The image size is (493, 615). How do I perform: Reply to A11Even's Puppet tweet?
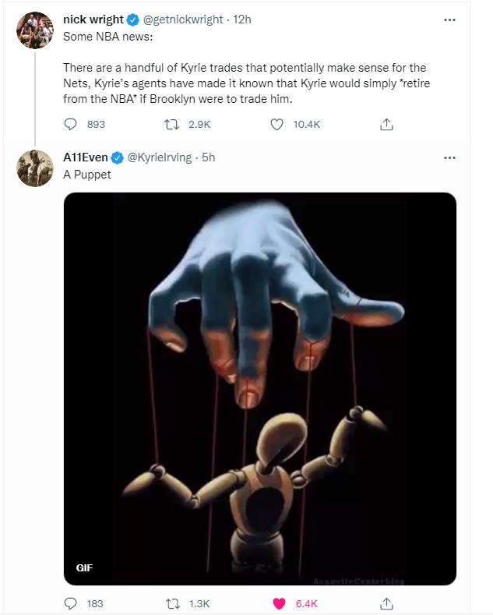[70, 603]
